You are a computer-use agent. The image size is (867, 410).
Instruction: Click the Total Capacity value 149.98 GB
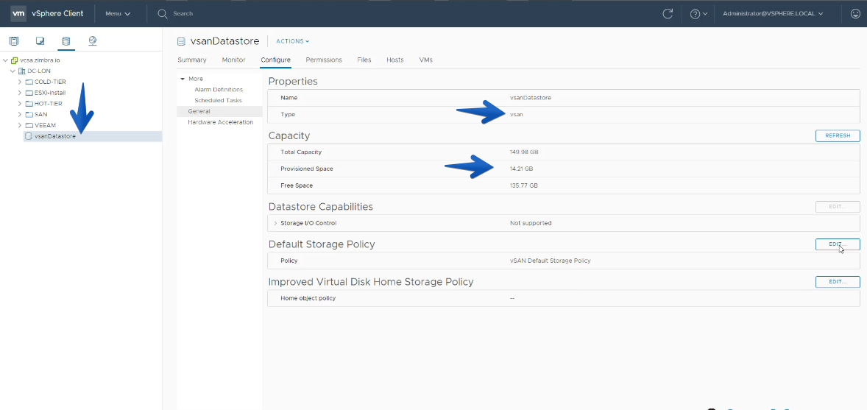[x=523, y=152]
